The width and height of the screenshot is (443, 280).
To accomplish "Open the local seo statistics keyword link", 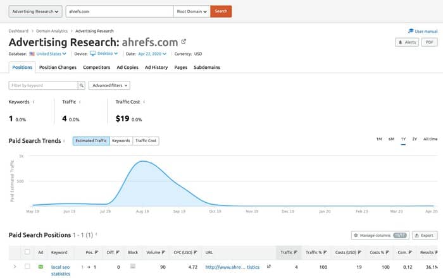I will pyautogui.click(x=61, y=270).
